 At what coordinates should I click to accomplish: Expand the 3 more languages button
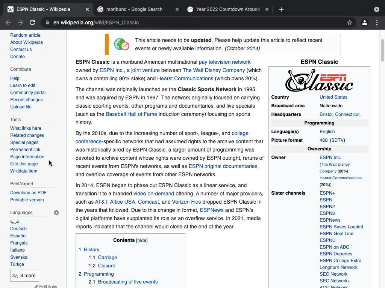pos(24,276)
